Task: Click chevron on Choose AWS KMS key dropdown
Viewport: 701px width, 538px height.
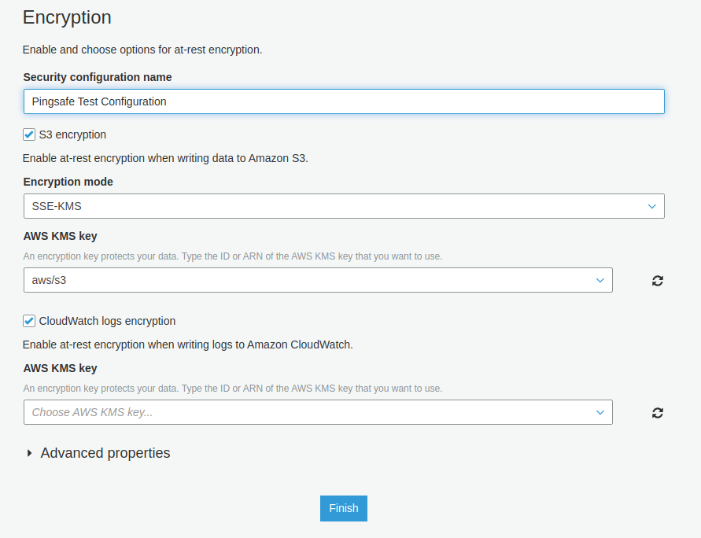Action: tap(600, 412)
